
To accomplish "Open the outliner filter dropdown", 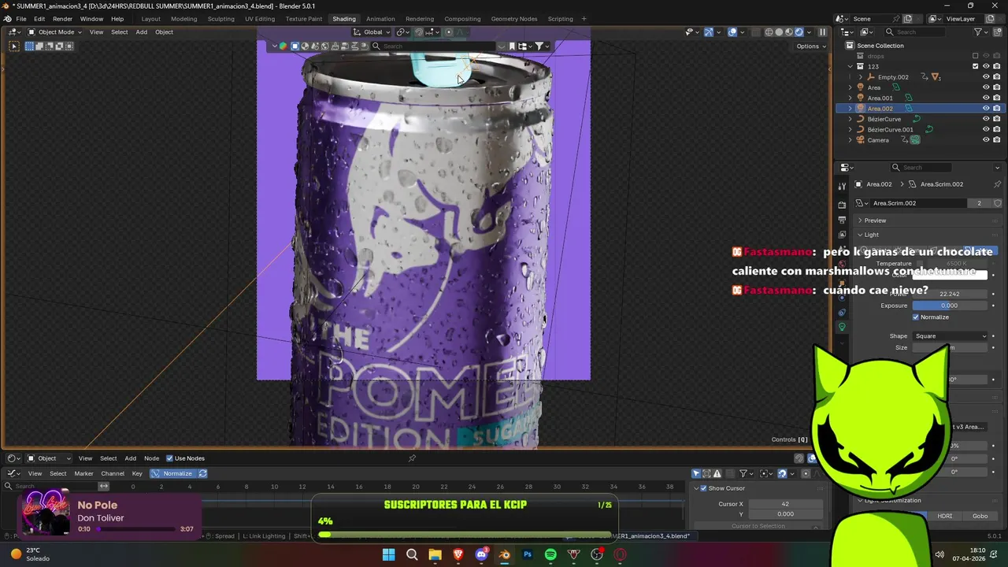I will pyautogui.click(x=980, y=32).
